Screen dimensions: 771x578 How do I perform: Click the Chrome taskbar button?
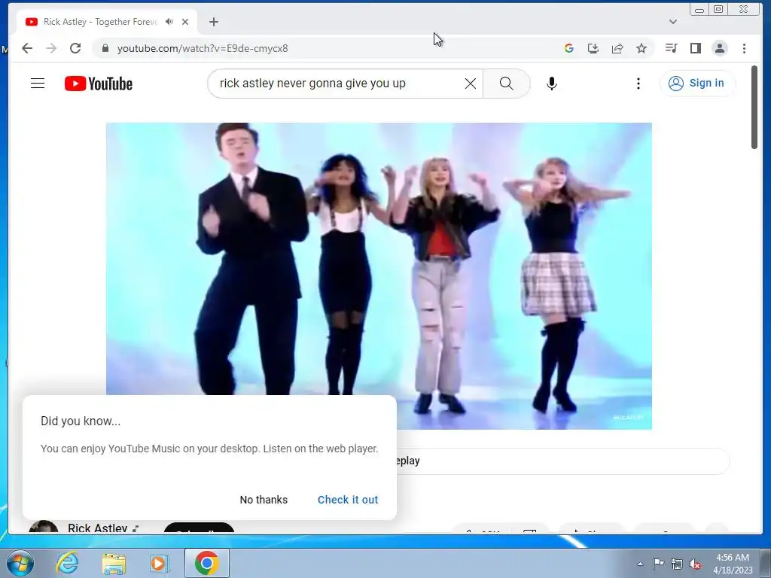pyautogui.click(x=206, y=563)
